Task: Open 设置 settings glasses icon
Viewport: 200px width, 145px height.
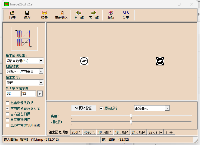Action: [44, 15]
